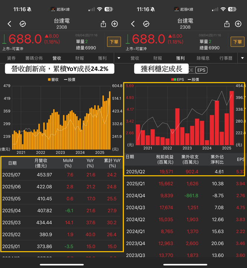Tap 台達電 2308 title in right screen
The image size is (247, 268).
[185, 23]
